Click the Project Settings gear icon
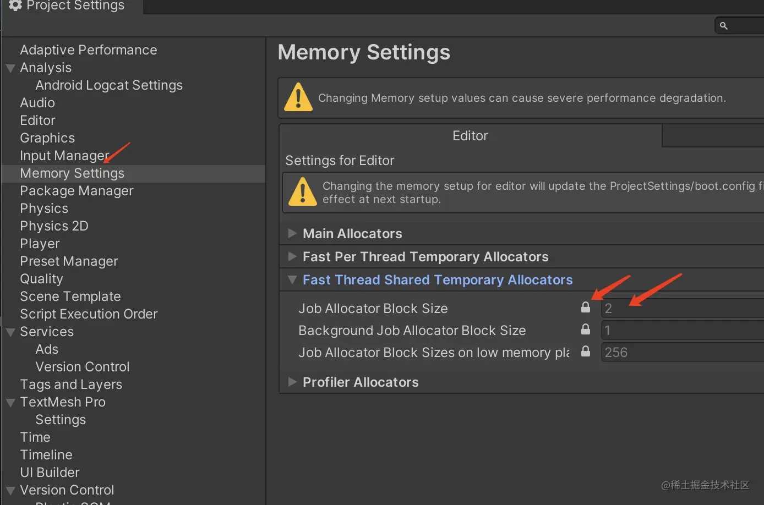This screenshot has width=764, height=505. coord(15,5)
